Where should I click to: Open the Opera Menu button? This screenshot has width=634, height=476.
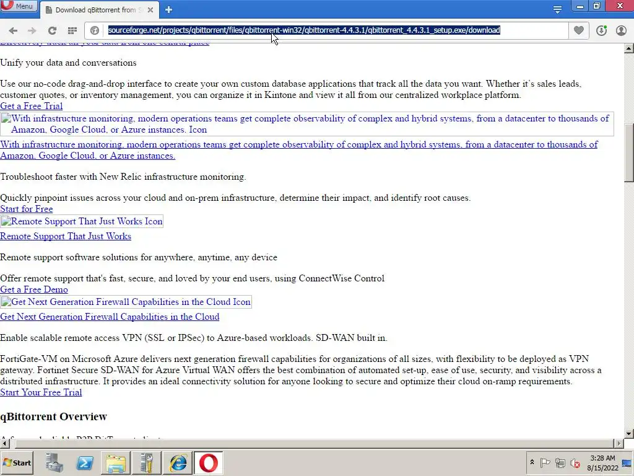point(18,6)
